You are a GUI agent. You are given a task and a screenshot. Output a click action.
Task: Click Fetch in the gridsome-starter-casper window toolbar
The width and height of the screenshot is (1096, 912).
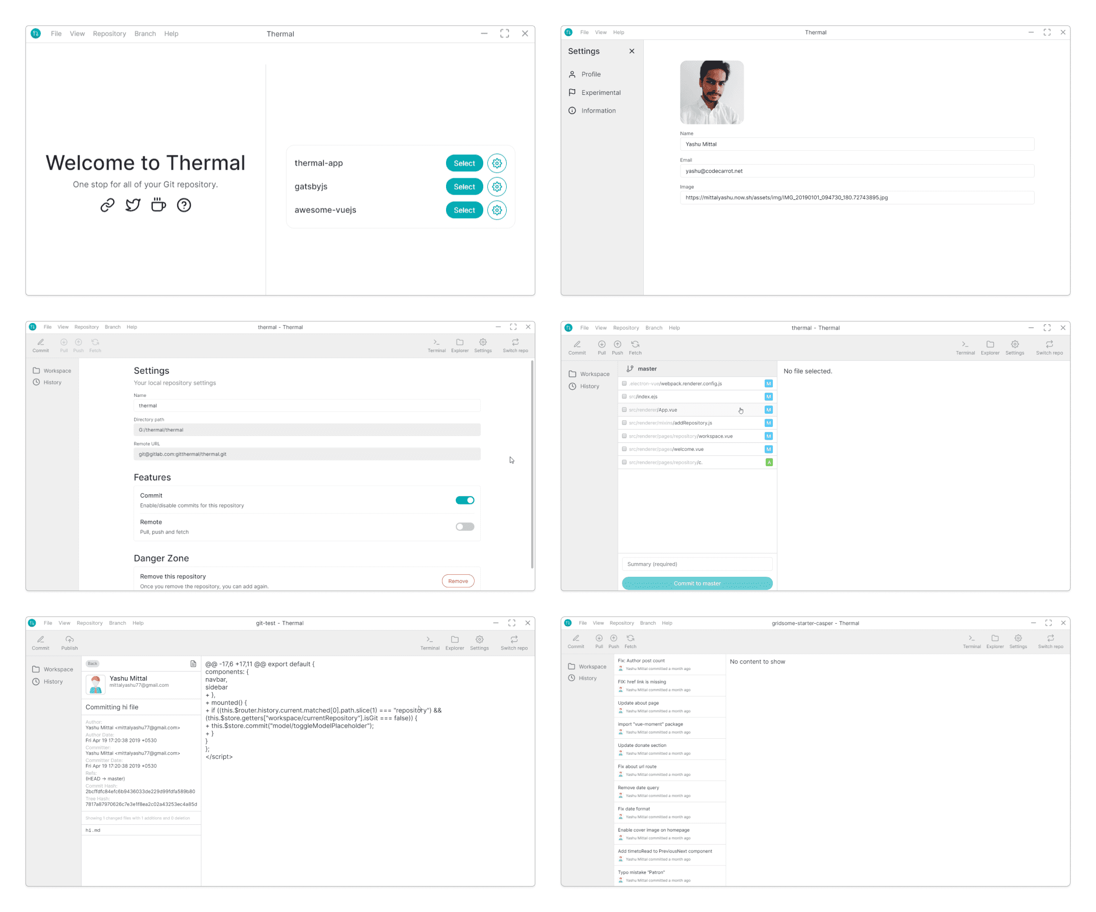click(x=631, y=641)
